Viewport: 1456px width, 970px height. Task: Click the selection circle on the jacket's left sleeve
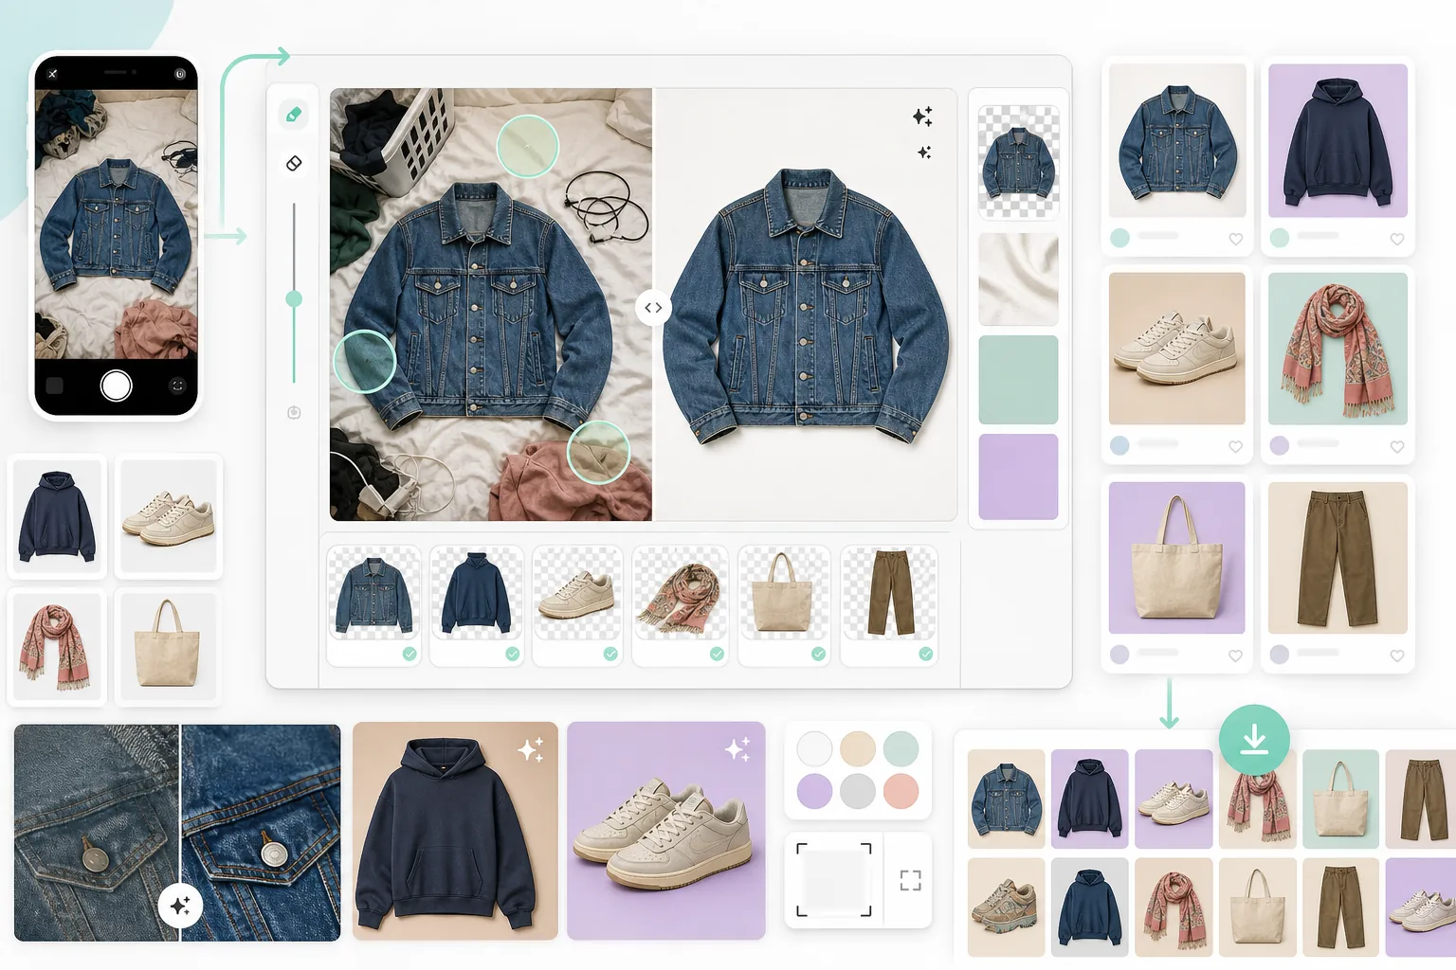tap(364, 361)
